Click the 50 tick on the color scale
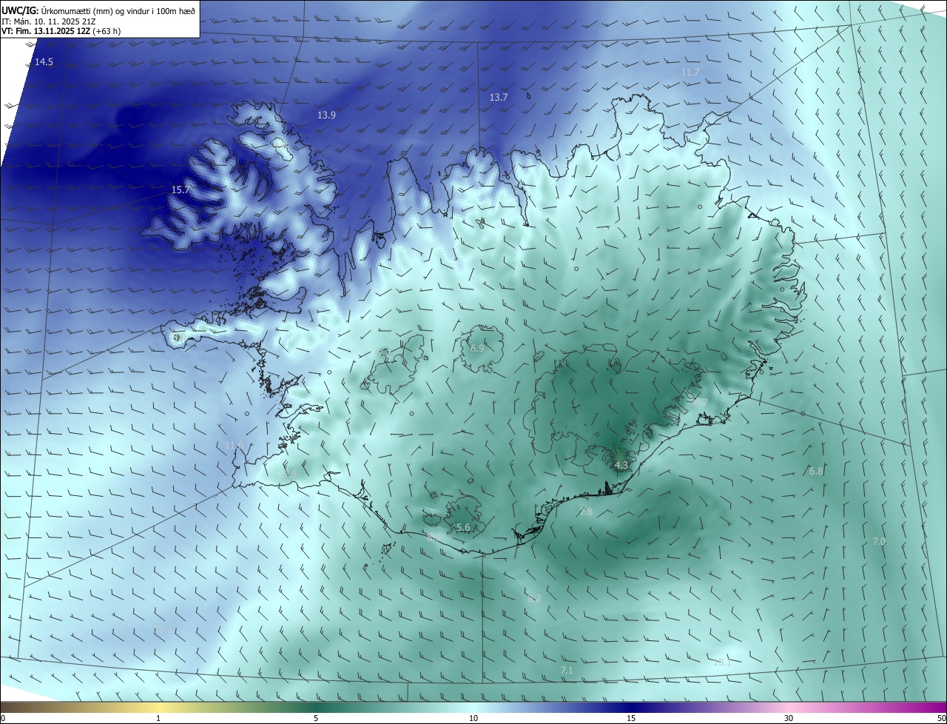Viewport: 947px width, 724px height. pyautogui.click(x=941, y=719)
